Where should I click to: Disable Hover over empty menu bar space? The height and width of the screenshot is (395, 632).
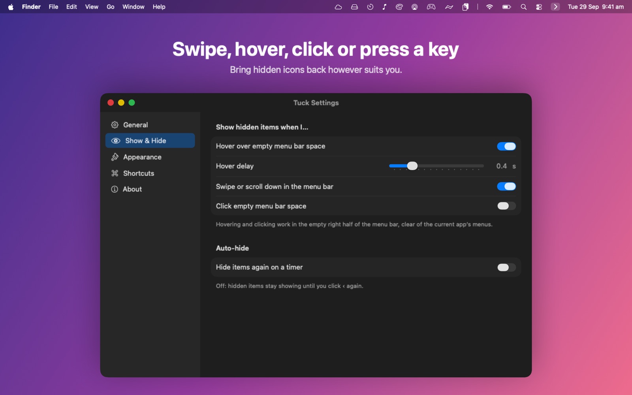pyautogui.click(x=506, y=146)
